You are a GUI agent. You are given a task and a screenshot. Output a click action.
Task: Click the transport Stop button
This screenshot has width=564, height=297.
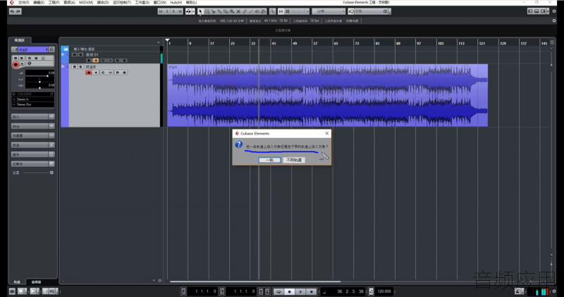(290, 291)
